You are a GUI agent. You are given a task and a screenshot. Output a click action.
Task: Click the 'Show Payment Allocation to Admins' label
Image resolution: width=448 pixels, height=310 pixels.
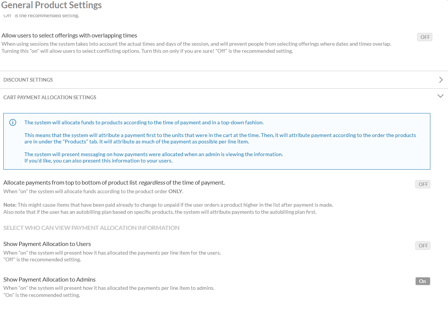50,279
